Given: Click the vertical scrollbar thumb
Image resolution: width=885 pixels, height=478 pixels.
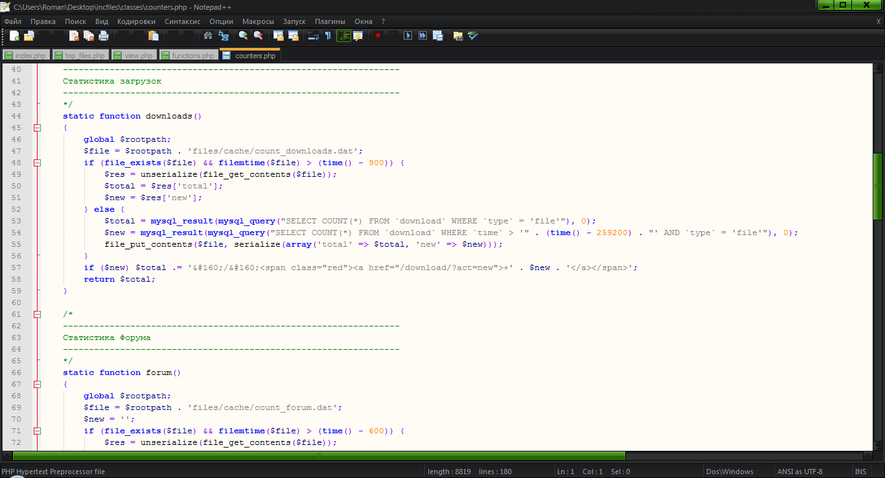Looking at the screenshot, I should [878, 186].
